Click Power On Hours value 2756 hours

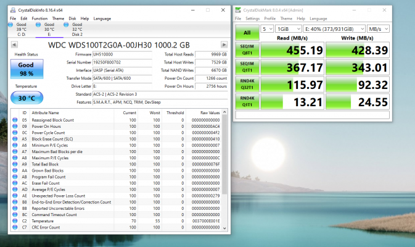(212, 86)
